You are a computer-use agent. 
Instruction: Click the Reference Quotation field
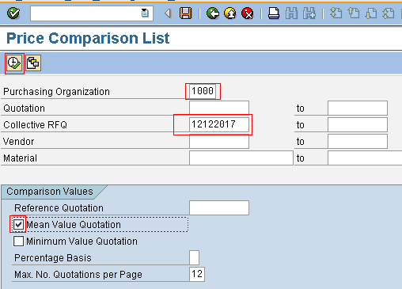pyautogui.click(x=219, y=207)
